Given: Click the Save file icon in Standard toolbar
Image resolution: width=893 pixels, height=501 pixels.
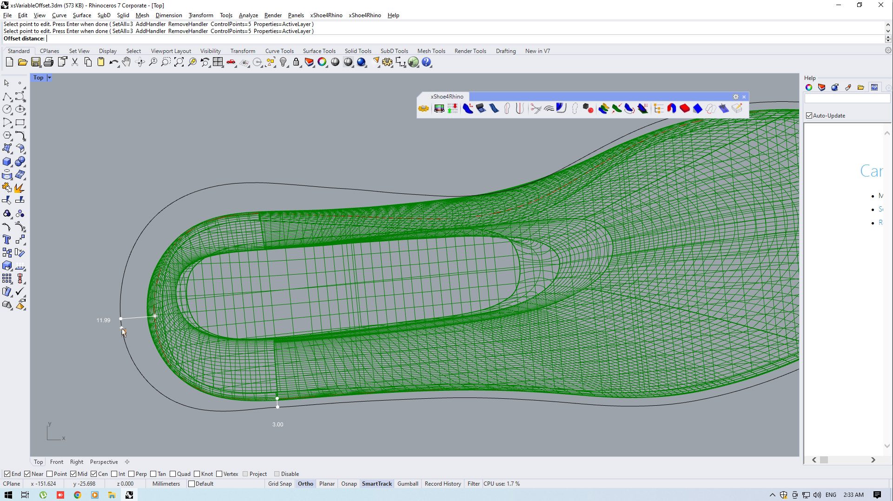Looking at the screenshot, I should (x=35, y=62).
